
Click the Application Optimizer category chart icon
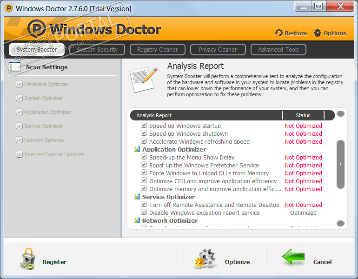tap(137, 149)
